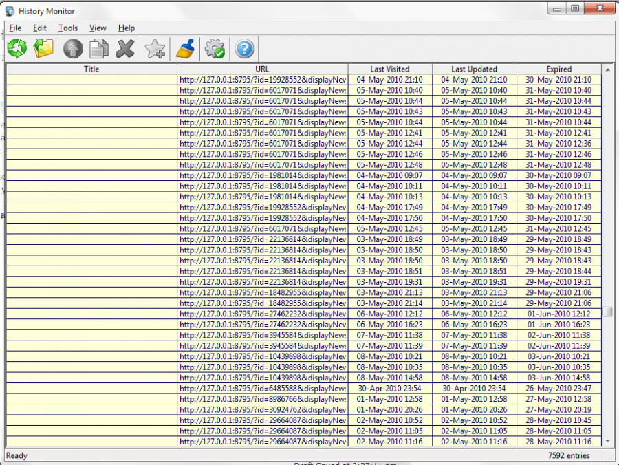The image size is (619, 465).
Task: Click the folder reload toolbar icon
Action: 44,49
